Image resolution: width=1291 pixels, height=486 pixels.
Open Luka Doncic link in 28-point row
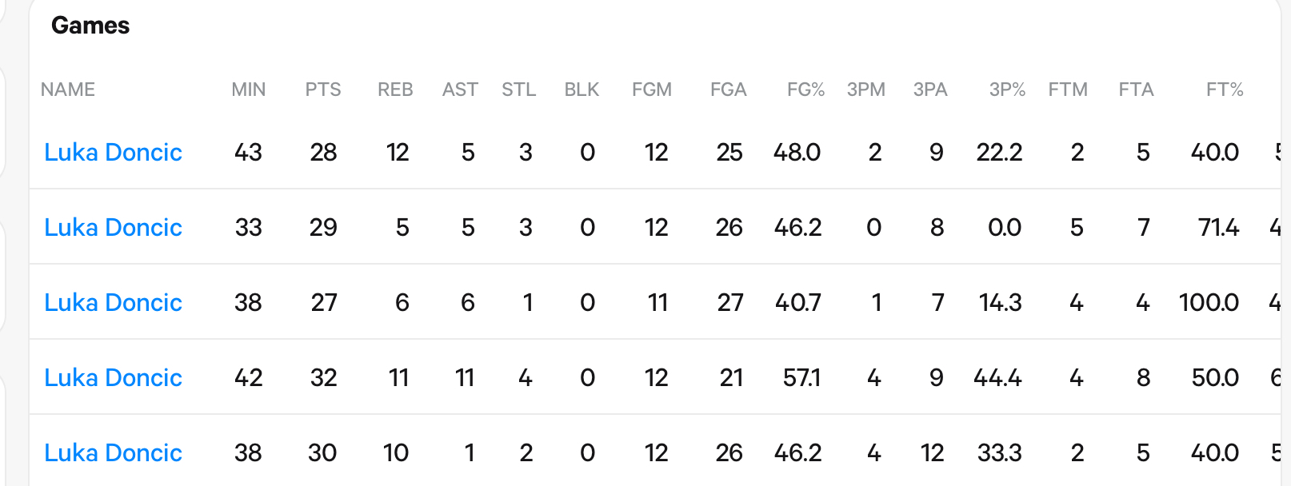[113, 152]
